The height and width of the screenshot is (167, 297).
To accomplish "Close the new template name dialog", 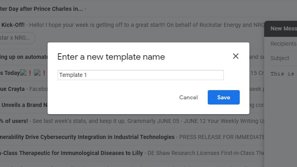I will coord(236,56).
